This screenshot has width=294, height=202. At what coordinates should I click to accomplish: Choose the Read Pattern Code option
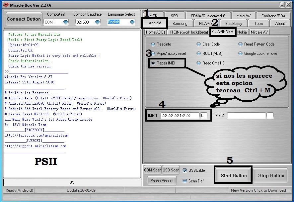coord(240,44)
